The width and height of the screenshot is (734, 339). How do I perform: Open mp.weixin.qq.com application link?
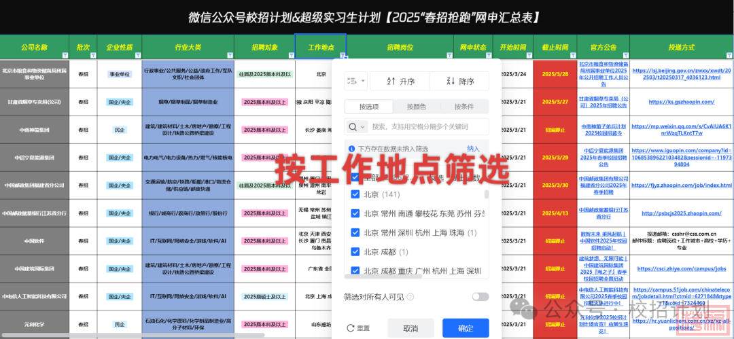point(681,130)
